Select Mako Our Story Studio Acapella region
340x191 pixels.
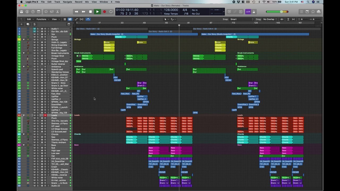144,34
